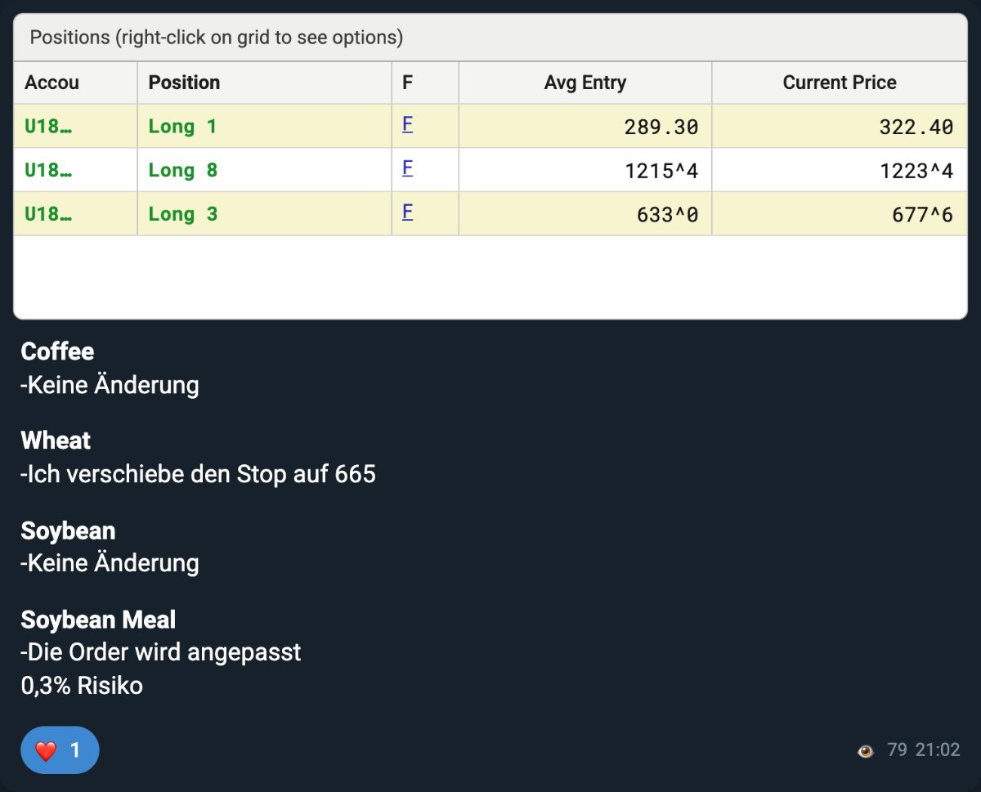Screen dimensions: 981x792
Task: Click the 289.30 average entry cell
Action: pyautogui.click(x=585, y=126)
